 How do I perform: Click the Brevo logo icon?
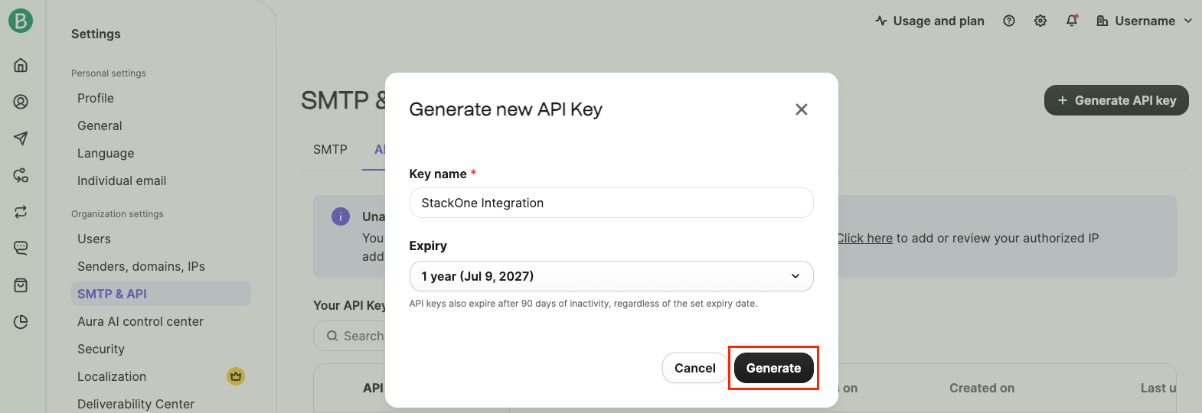tap(21, 21)
